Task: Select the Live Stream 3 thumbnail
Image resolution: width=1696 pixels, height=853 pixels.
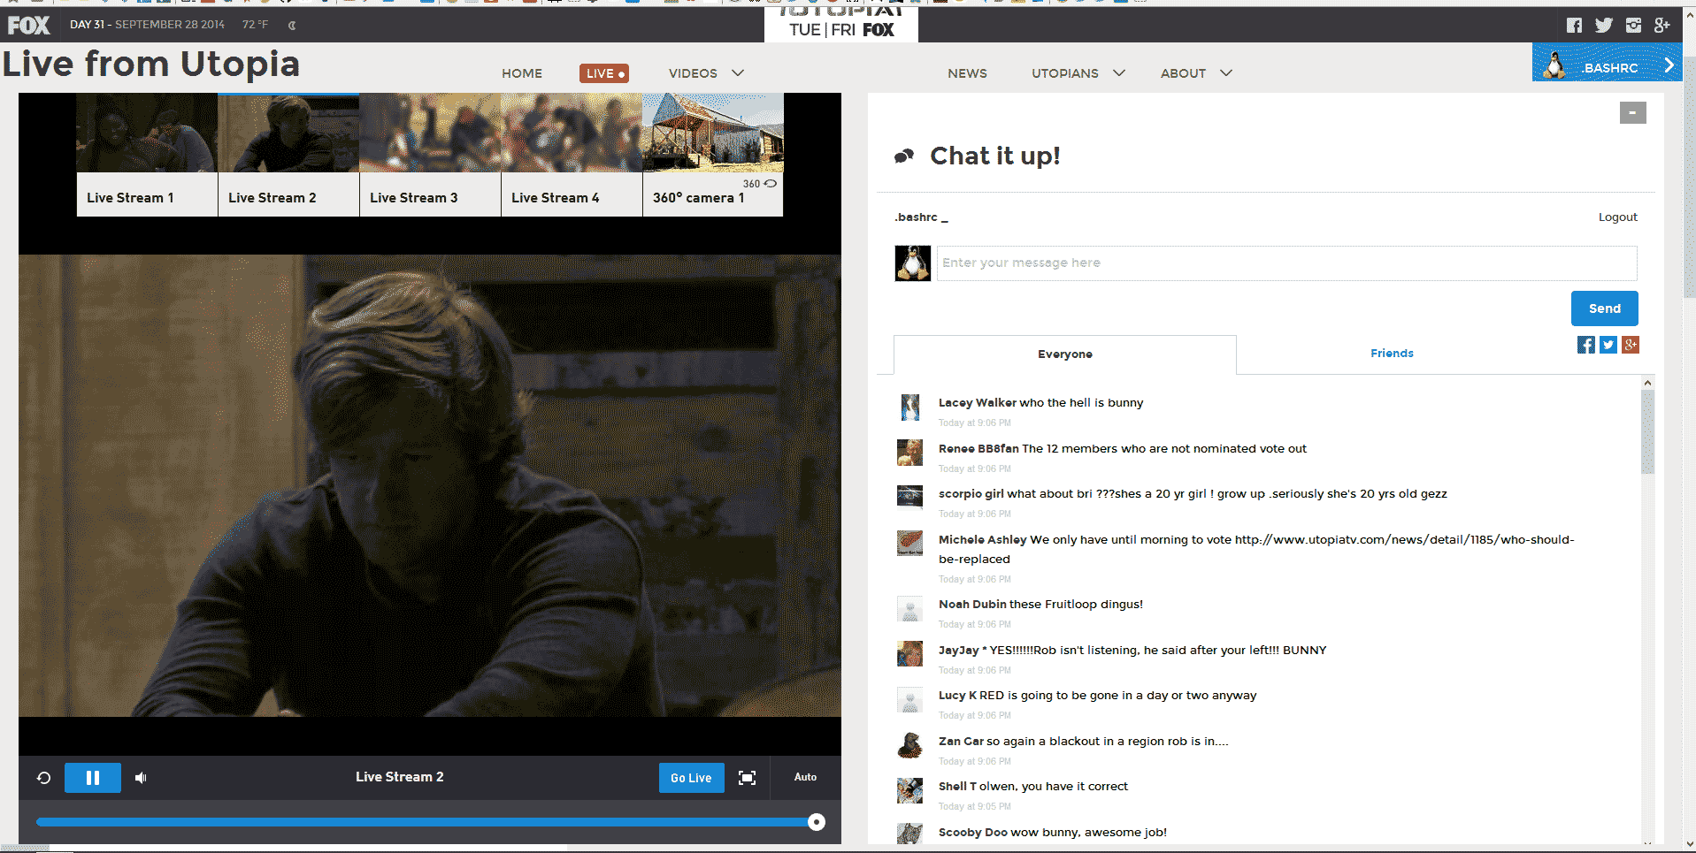Action: [430, 155]
